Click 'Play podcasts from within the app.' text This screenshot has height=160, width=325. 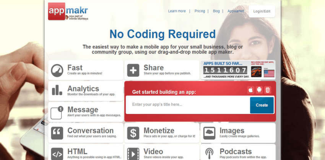click(243, 157)
